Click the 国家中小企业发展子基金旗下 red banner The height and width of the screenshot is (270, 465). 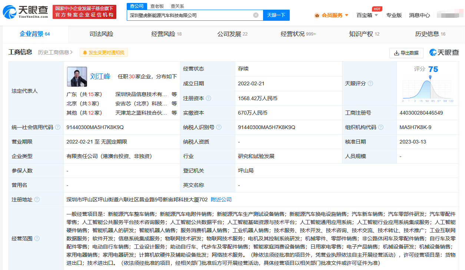(84, 12)
